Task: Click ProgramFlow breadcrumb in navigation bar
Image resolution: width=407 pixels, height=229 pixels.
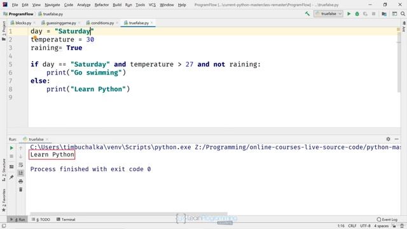Action: 18,14
